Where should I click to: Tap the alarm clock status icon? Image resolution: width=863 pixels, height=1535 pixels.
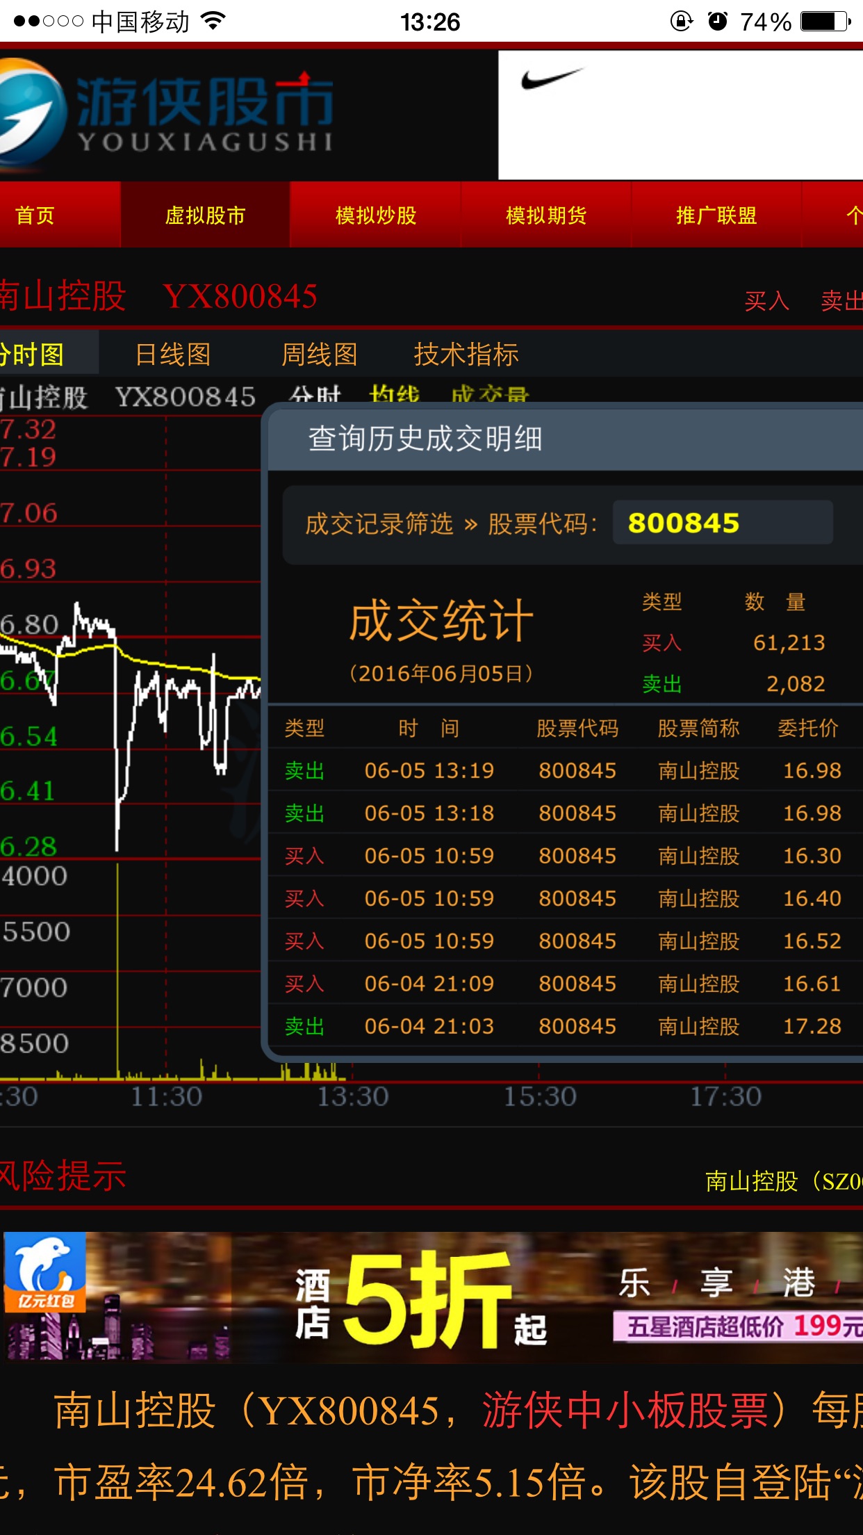(x=717, y=22)
